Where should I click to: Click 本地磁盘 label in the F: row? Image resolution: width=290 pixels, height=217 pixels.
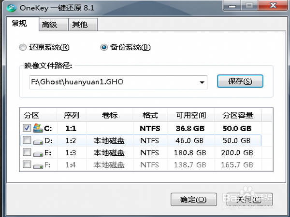[x=109, y=165]
